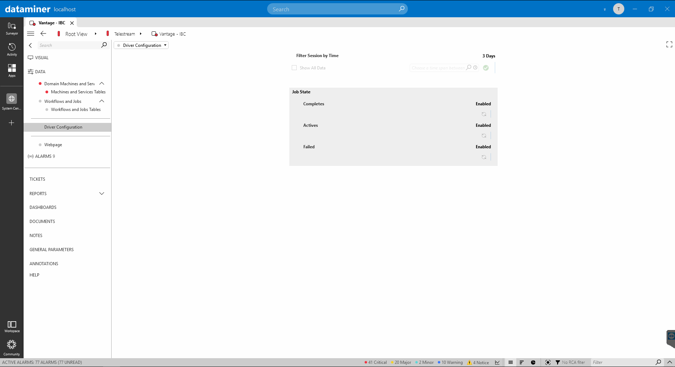Navigate to Telestream breadcrumb
The width and height of the screenshot is (675, 367).
coord(125,34)
